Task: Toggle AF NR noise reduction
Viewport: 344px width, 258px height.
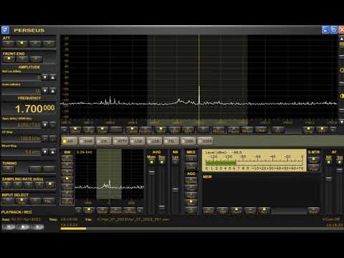Action: point(329,163)
